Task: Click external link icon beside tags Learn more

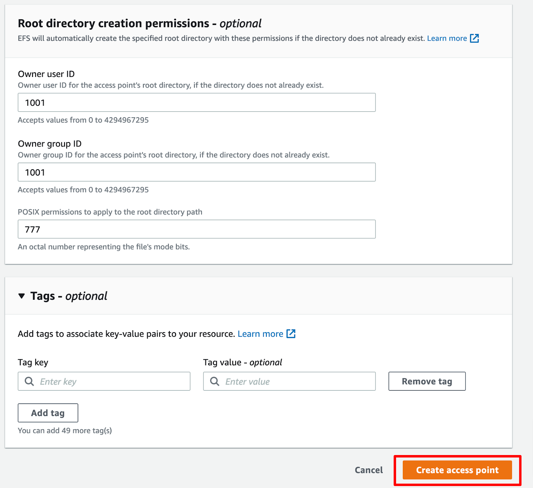Action: (291, 333)
